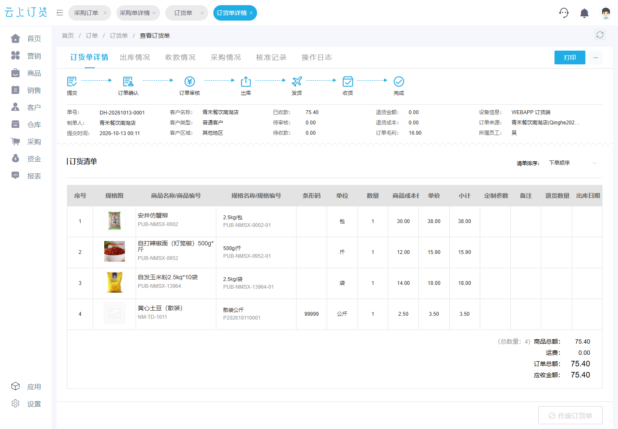The image size is (618, 429).
Task: Switch to the 采购情况 tab
Action: (226, 57)
